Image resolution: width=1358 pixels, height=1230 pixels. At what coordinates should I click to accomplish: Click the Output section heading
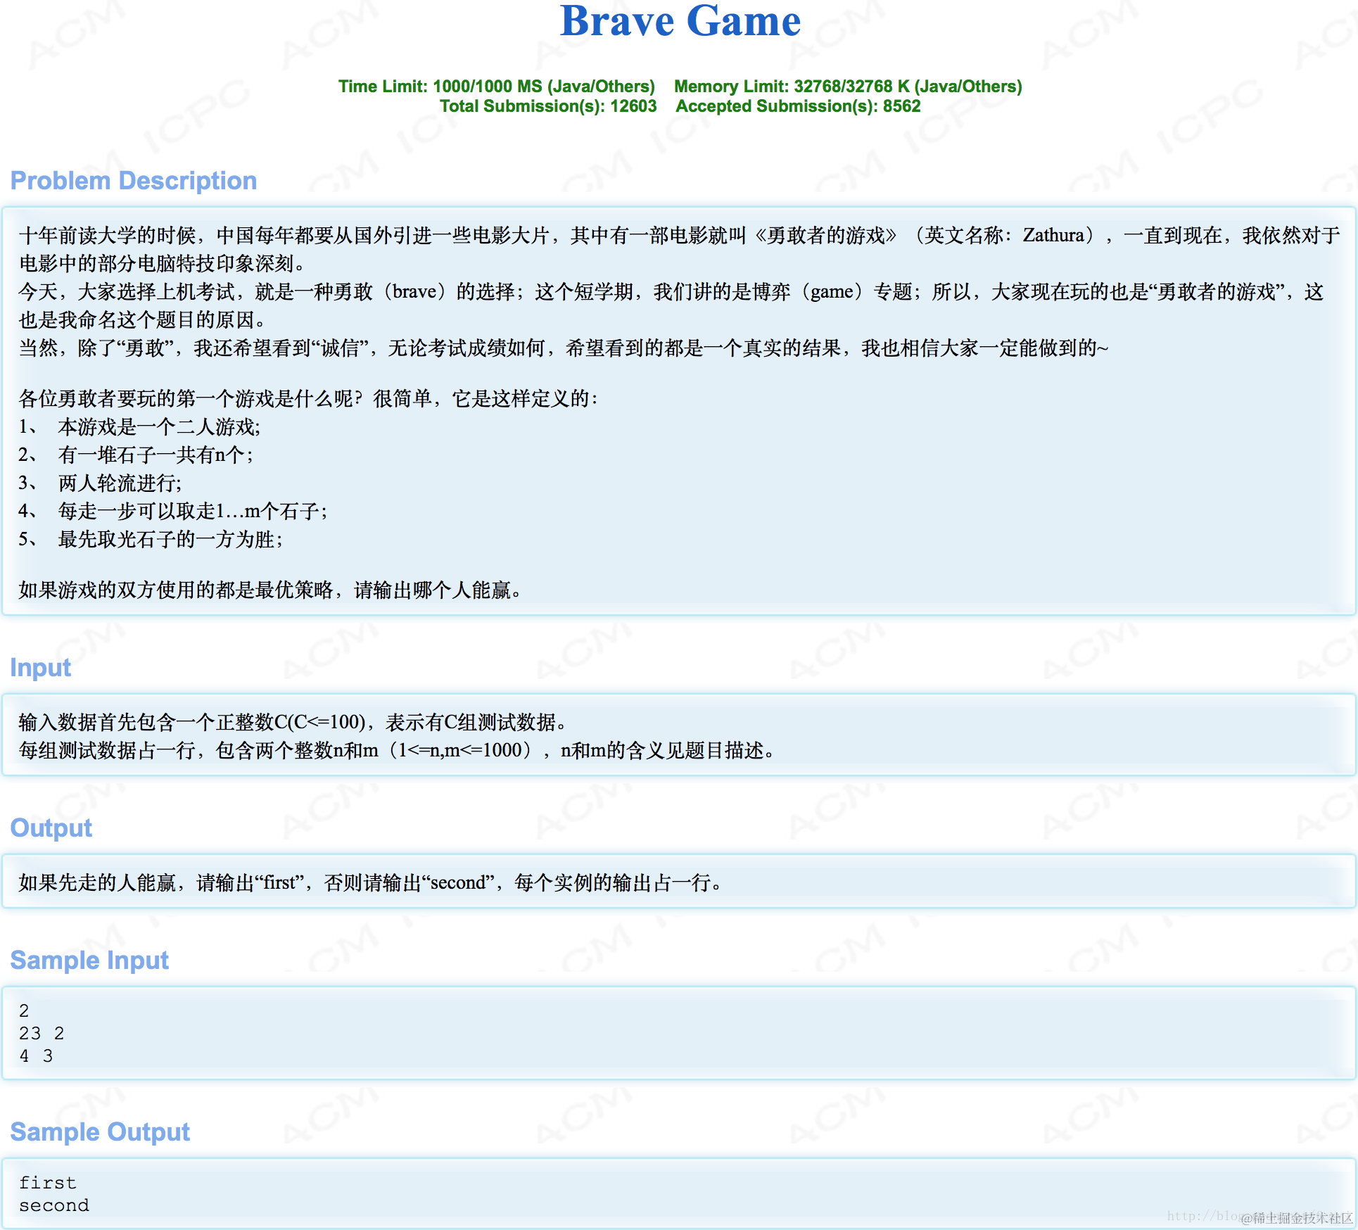coord(51,828)
